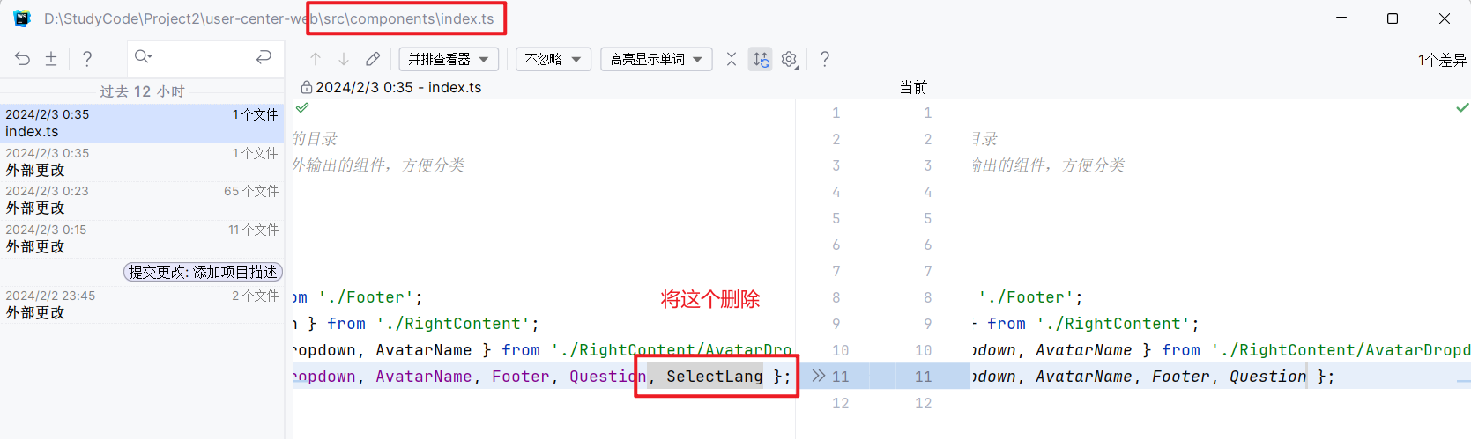1471x439 pixels.
Task: Click the search history return-arrow icon
Action: click(x=264, y=57)
